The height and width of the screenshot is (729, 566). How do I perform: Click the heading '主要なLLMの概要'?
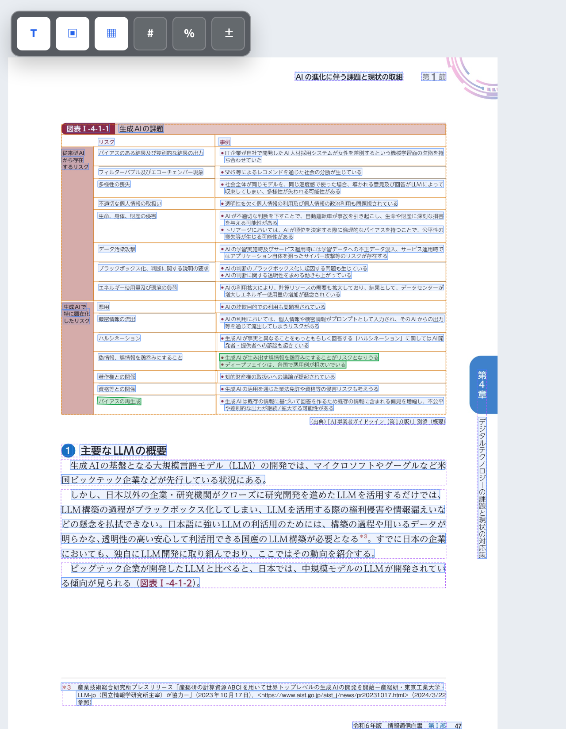click(x=123, y=451)
